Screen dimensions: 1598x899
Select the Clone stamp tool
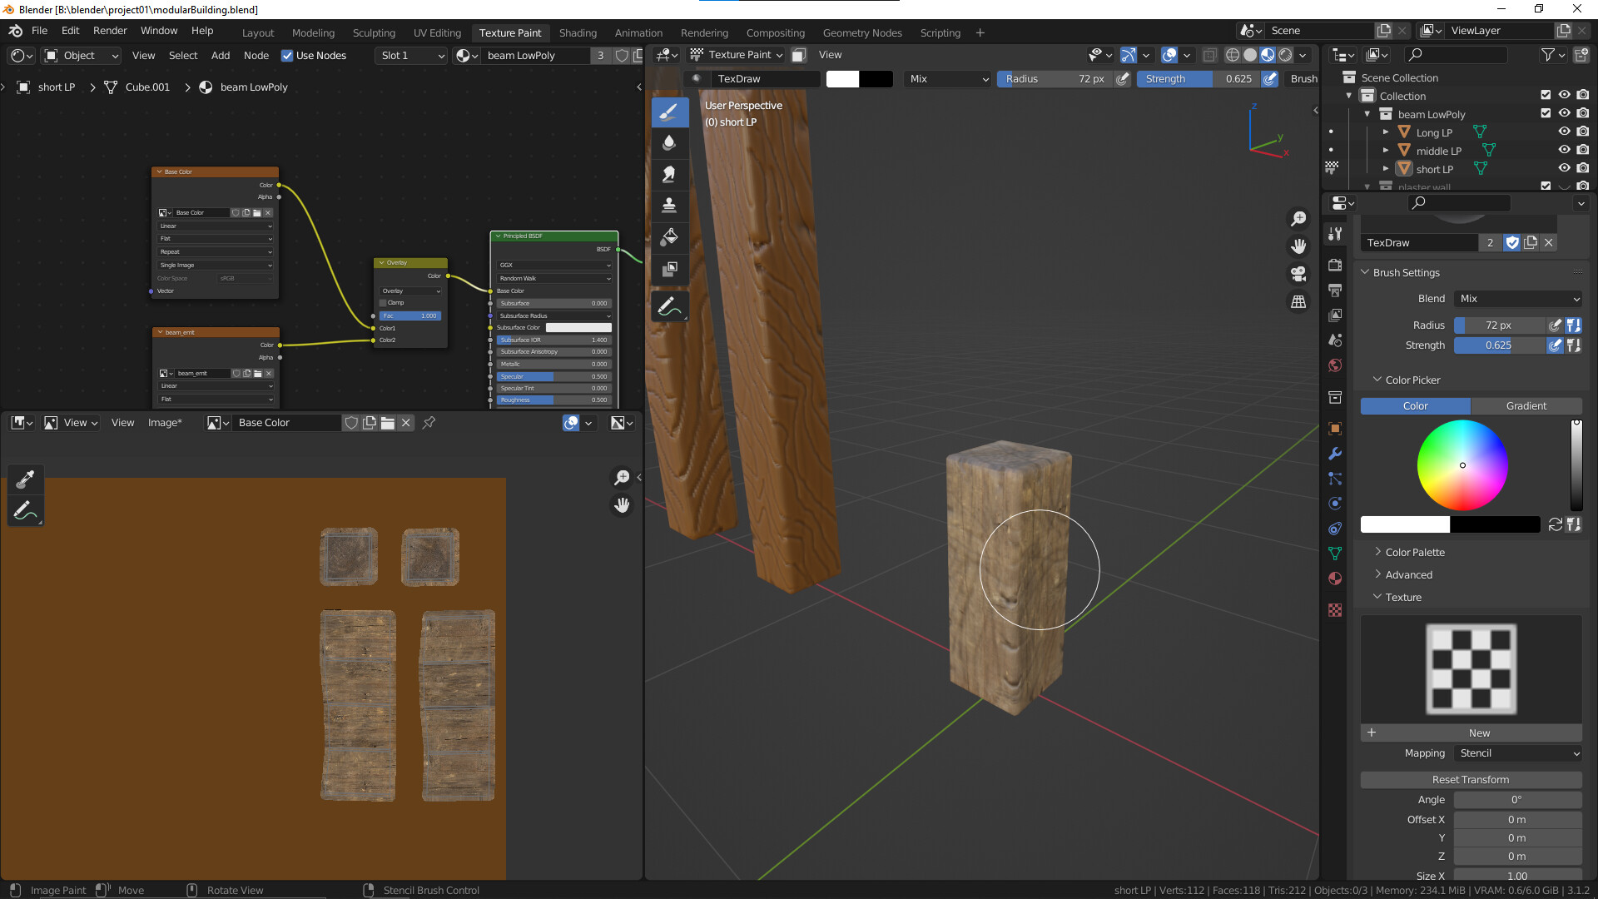669,206
